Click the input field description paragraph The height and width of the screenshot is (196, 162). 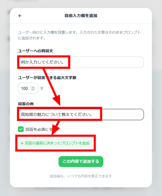click(80, 35)
